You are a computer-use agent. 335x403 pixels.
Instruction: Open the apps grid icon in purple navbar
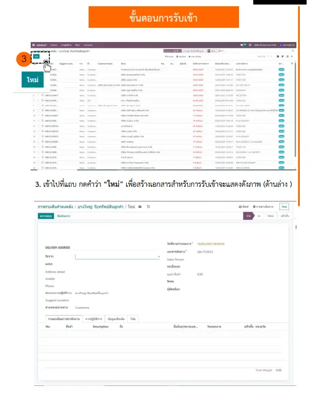[x=33, y=45]
